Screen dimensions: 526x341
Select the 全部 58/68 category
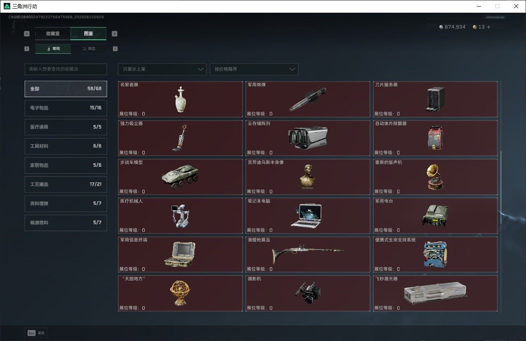pyautogui.click(x=66, y=89)
